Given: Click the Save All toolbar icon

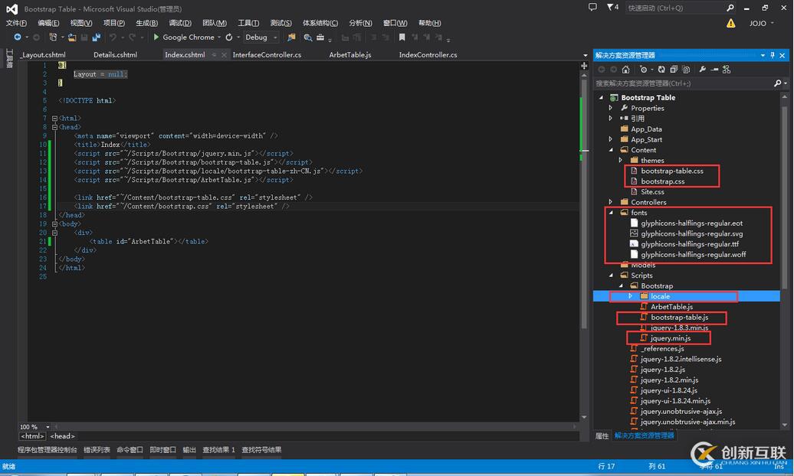Looking at the screenshot, I should pyautogui.click(x=97, y=37).
